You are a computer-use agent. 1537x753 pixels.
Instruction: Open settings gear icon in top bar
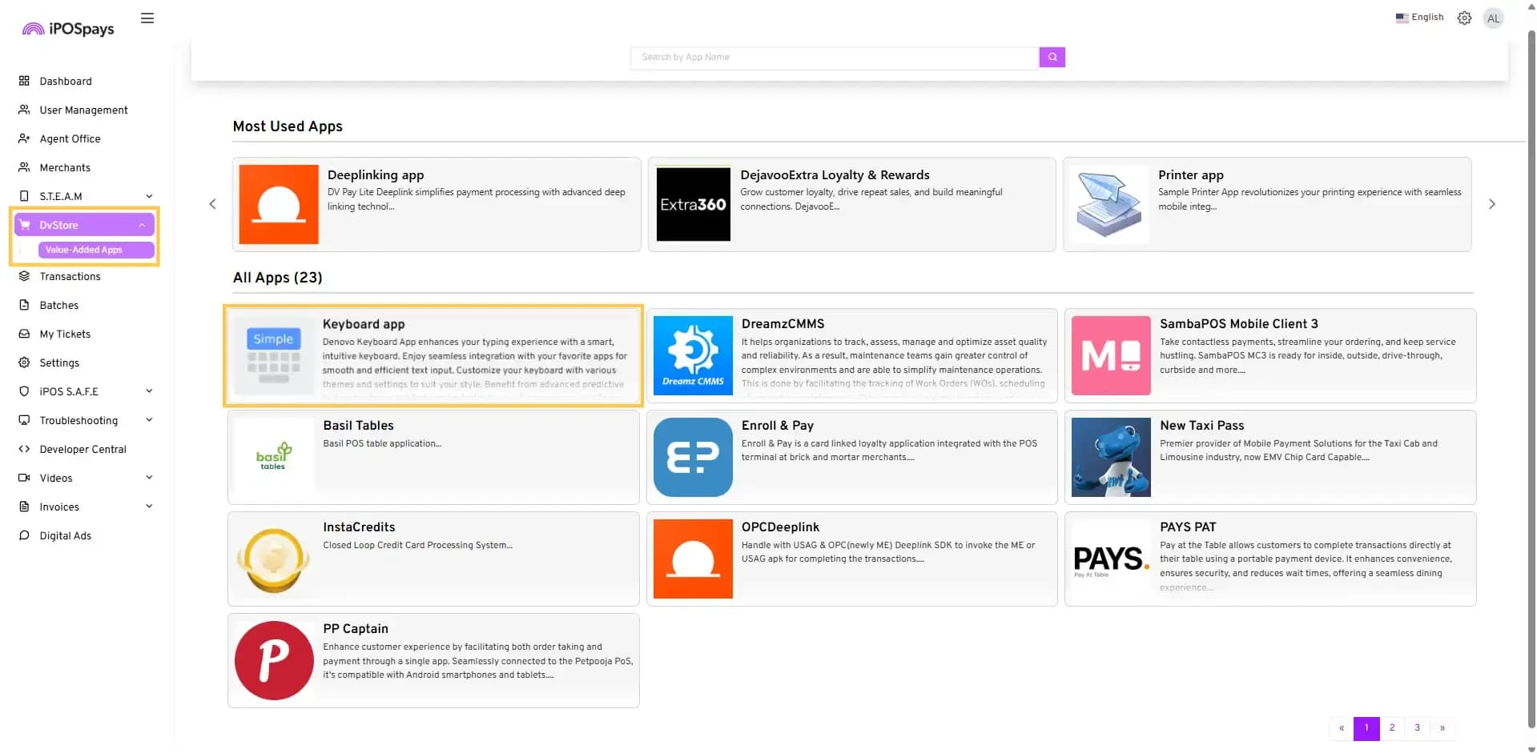1464,18
